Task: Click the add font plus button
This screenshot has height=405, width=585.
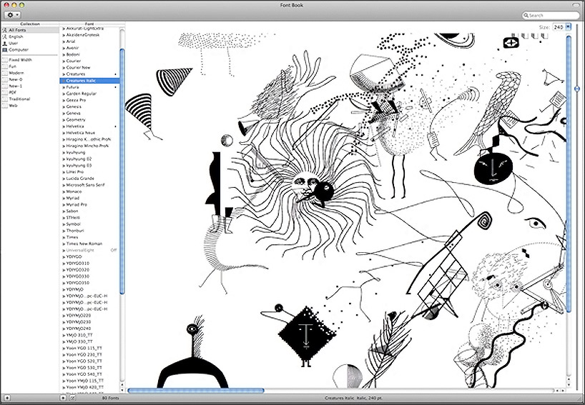Action: click(x=63, y=396)
